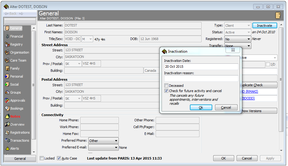Viewport: 288px width, 166px height.
Task: Click Ok in the Inactivation dialog
Action: coord(201,107)
